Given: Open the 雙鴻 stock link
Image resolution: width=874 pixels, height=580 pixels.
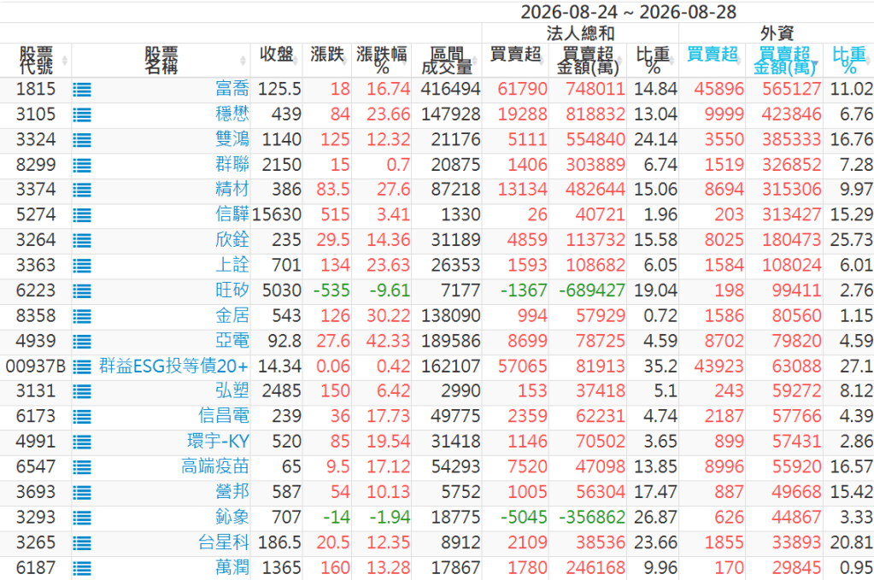Looking at the screenshot, I should 232,138.
